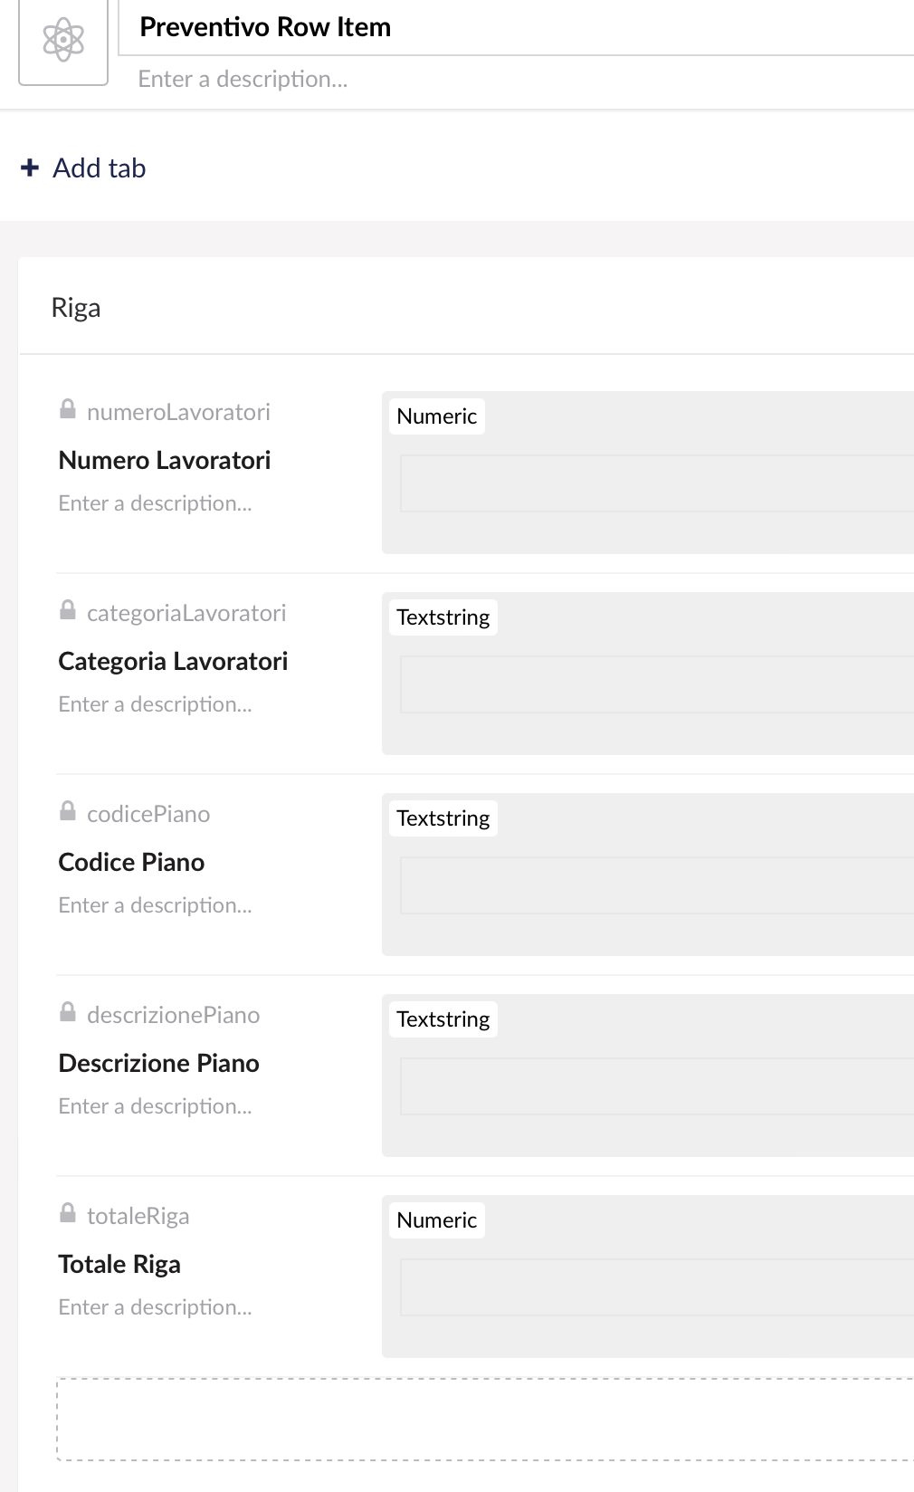Click document type description placeholder
914x1492 pixels.
[x=243, y=80]
